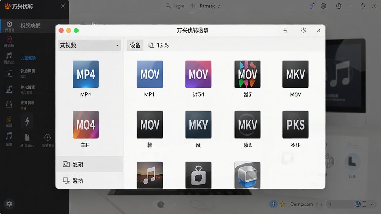Choose the MKV icon labeled M8V

(x=295, y=74)
